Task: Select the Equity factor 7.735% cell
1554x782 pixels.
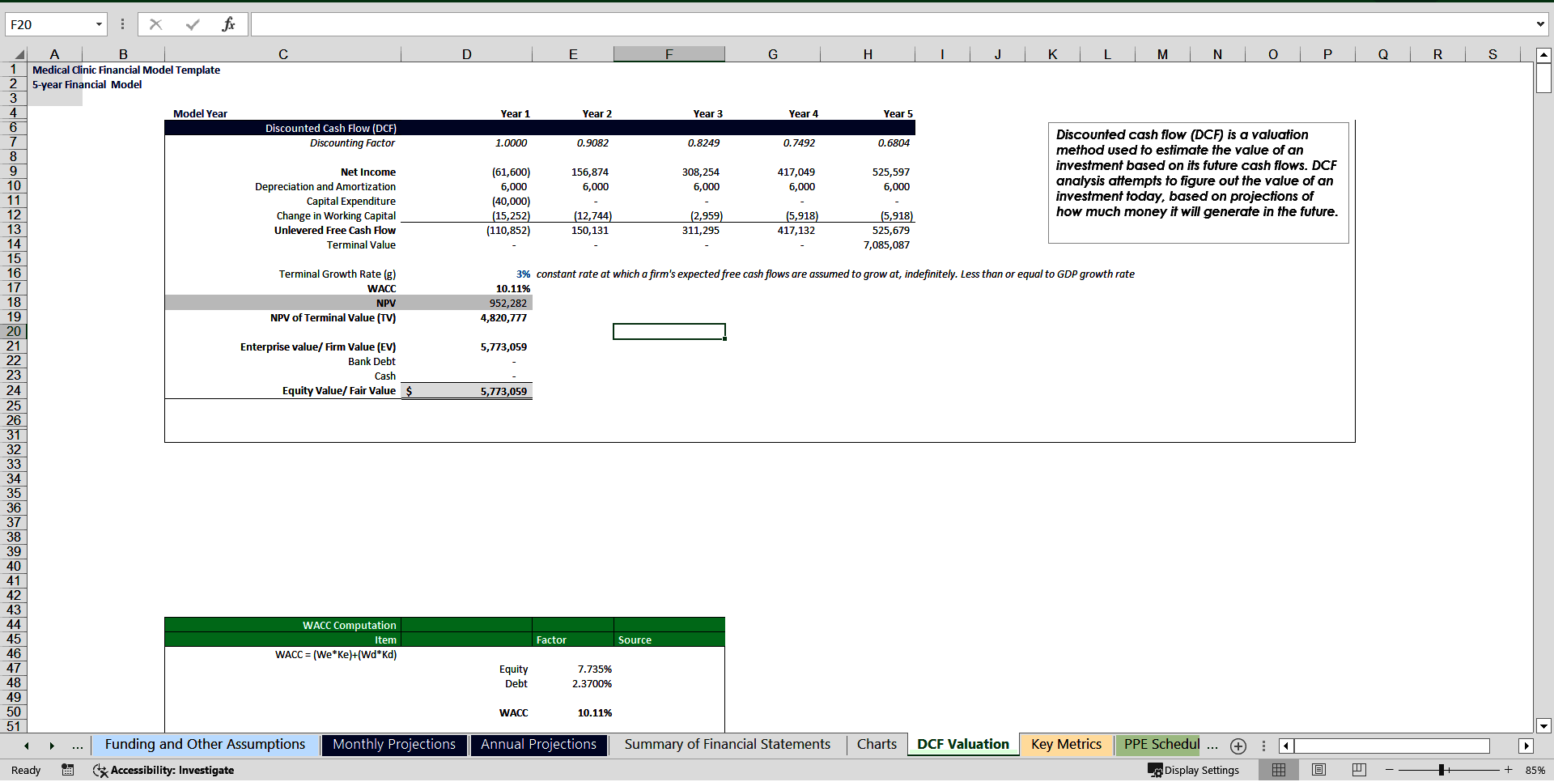Action: tap(573, 669)
